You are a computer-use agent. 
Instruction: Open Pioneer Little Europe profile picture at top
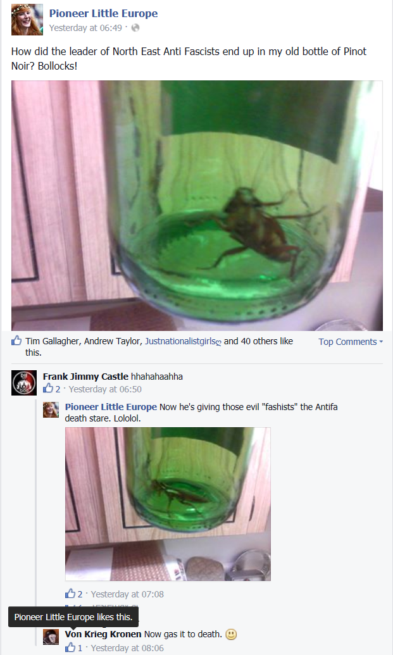click(x=27, y=20)
